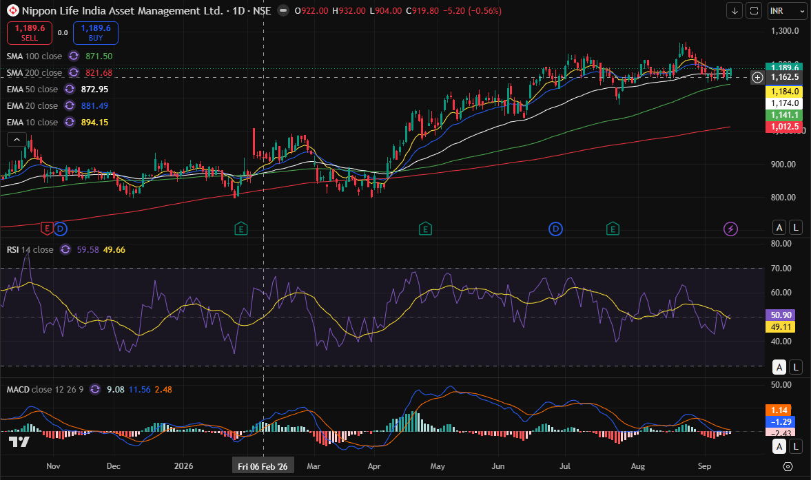
Task: Toggle log scale L on the RSI pane
Action: (795, 367)
